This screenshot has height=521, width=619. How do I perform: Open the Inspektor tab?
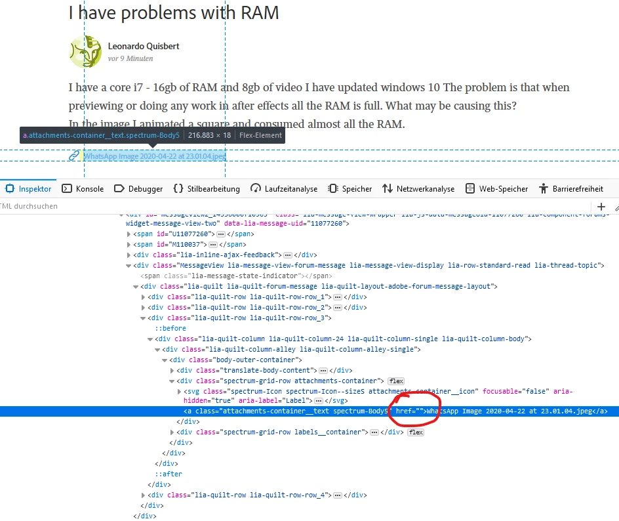click(x=28, y=189)
